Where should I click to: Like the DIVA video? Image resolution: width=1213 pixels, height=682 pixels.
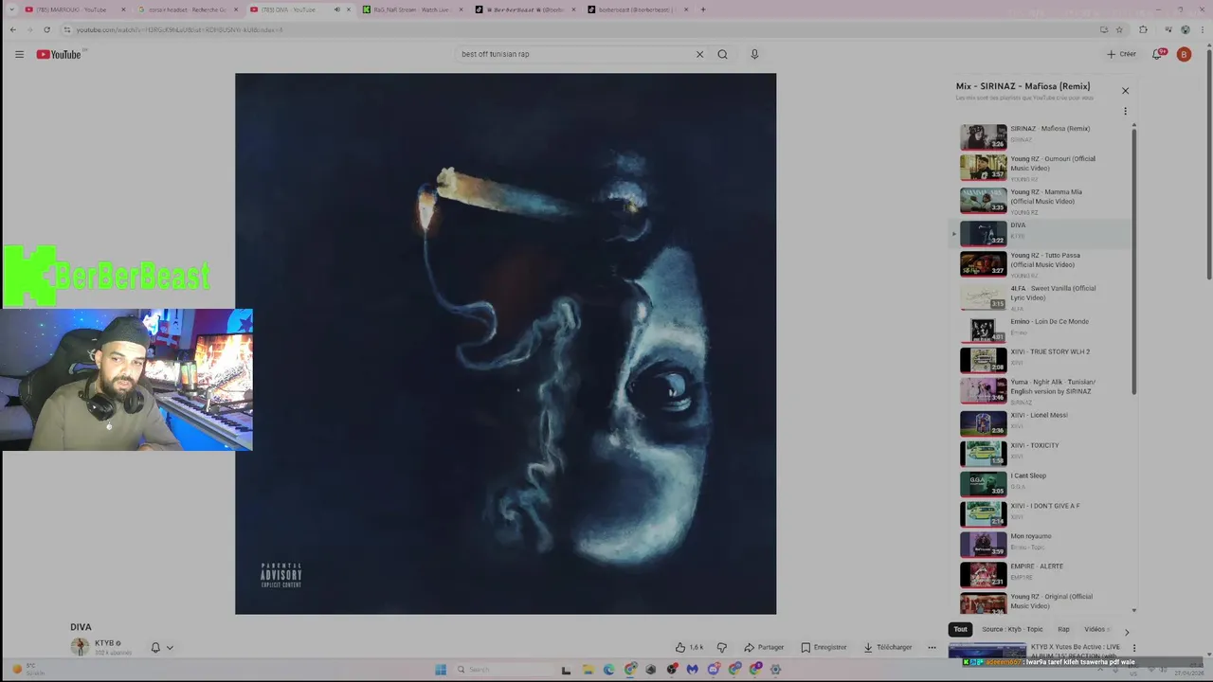click(x=689, y=647)
